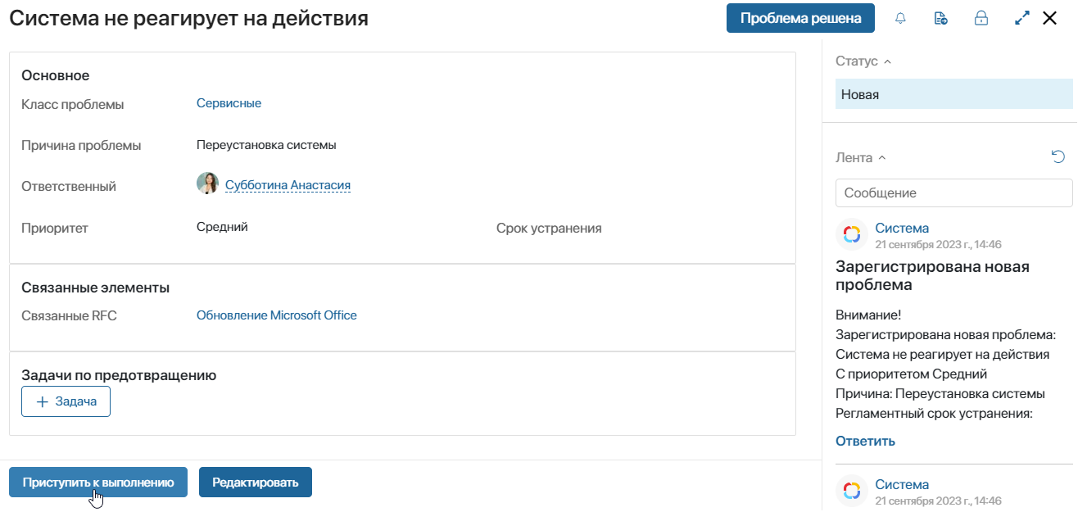Open the Сервисные problem class link

[x=229, y=103]
